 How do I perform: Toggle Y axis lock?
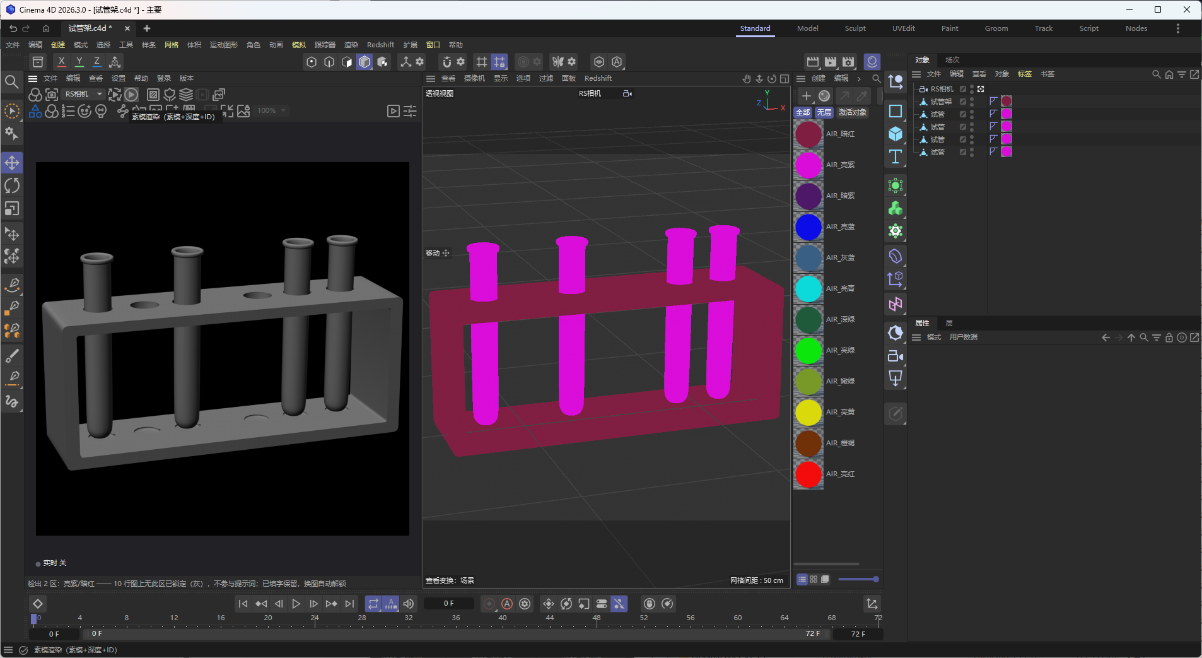pyautogui.click(x=79, y=61)
